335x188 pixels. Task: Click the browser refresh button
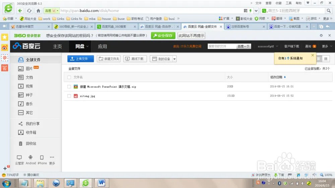click(29, 11)
